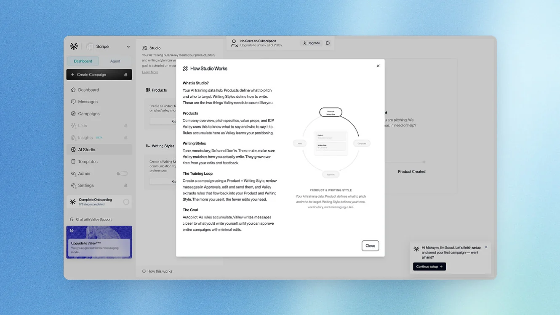The width and height of the screenshot is (560, 315).
Task: Click the Rules node in the diagram
Action: click(300, 144)
